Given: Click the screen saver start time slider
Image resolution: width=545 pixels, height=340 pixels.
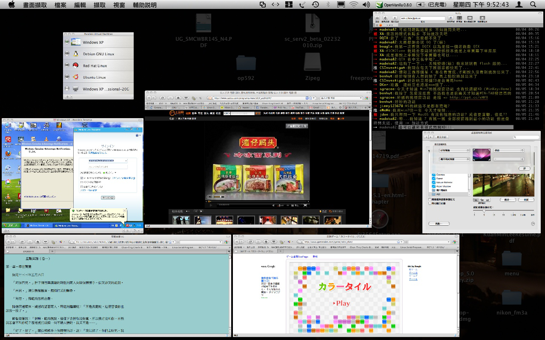Looking at the screenshot, I should point(484,211).
